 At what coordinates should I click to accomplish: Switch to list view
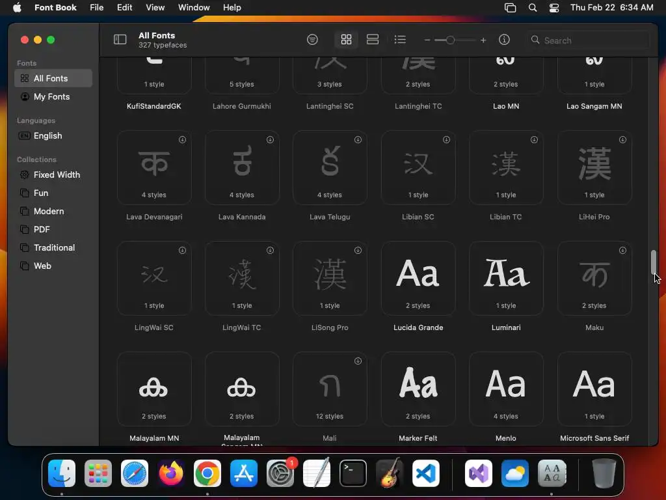pos(400,40)
